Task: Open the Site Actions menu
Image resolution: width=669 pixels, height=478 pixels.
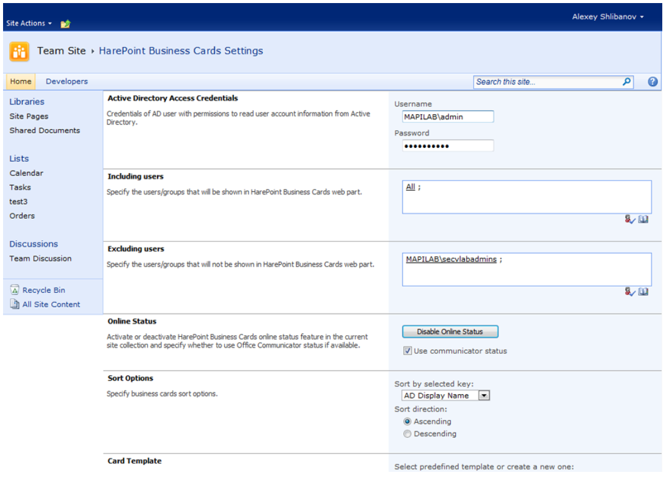Action: pos(29,23)
